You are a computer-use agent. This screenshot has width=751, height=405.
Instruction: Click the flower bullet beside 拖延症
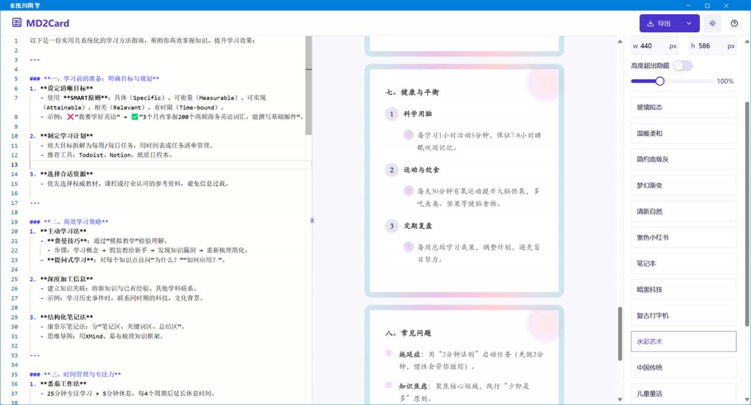(388, 353)
